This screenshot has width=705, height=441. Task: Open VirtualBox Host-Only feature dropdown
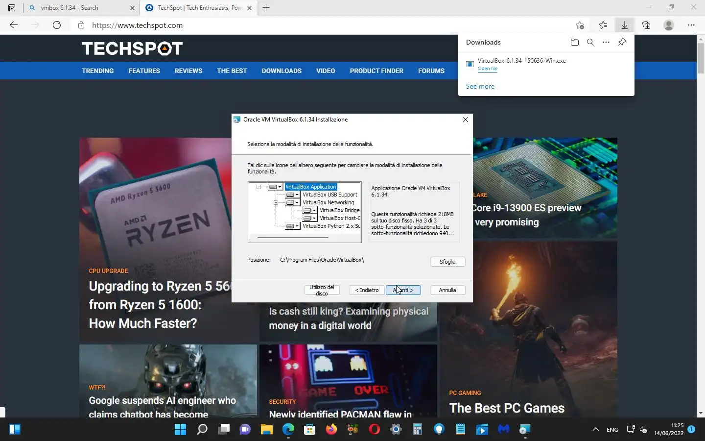coord(310,218)
